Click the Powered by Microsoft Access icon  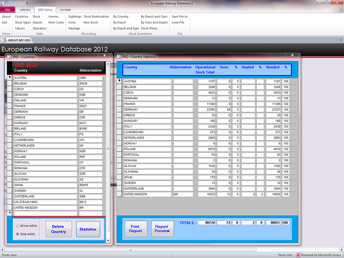click(298, 255)
